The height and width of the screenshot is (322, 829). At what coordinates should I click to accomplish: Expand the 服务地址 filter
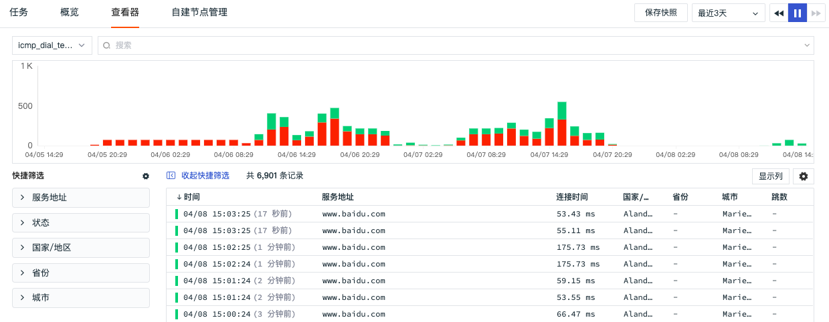click(80, 198)
